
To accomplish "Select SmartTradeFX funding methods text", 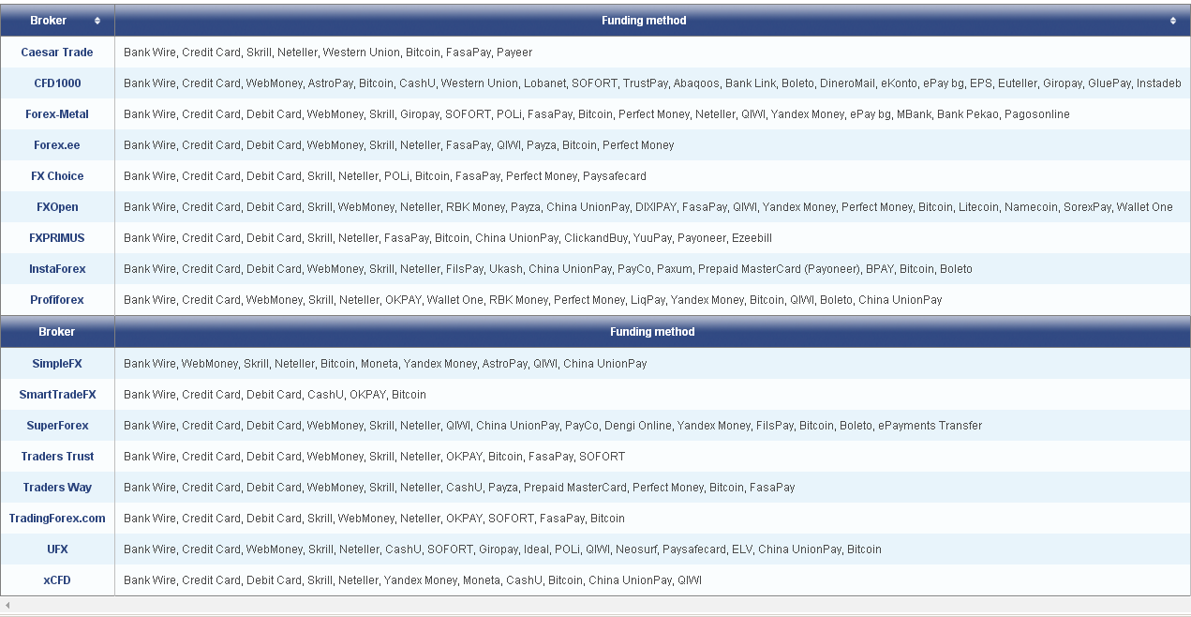I will (275, 395).
